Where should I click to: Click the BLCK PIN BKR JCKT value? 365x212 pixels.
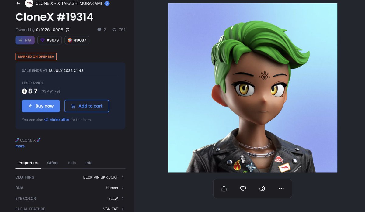pos(101,177)
